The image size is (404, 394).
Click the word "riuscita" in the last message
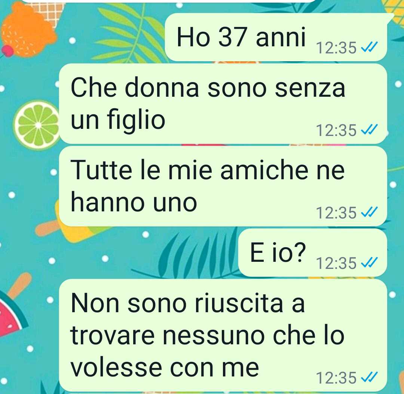tap(239, 303)
